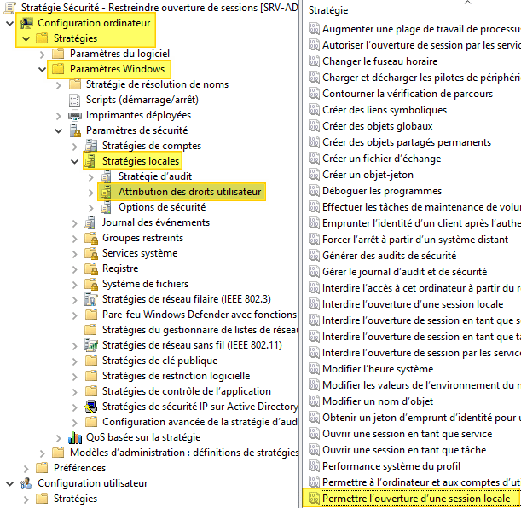Click the Stratégies de comptes icon
The height and width of the screenshot is (508, 521).
point(90,146)
